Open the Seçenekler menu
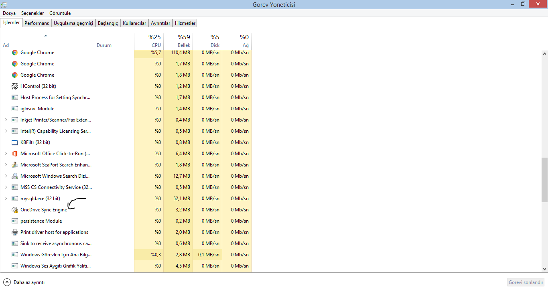 point(32,13)
